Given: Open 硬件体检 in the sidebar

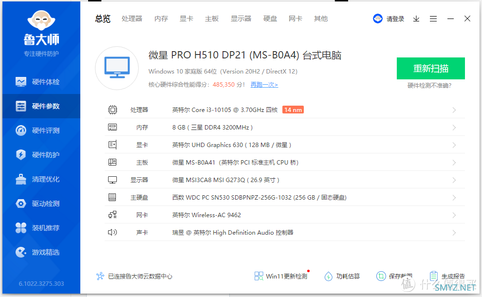Looking at the screenshot, I should pos(41,82).
